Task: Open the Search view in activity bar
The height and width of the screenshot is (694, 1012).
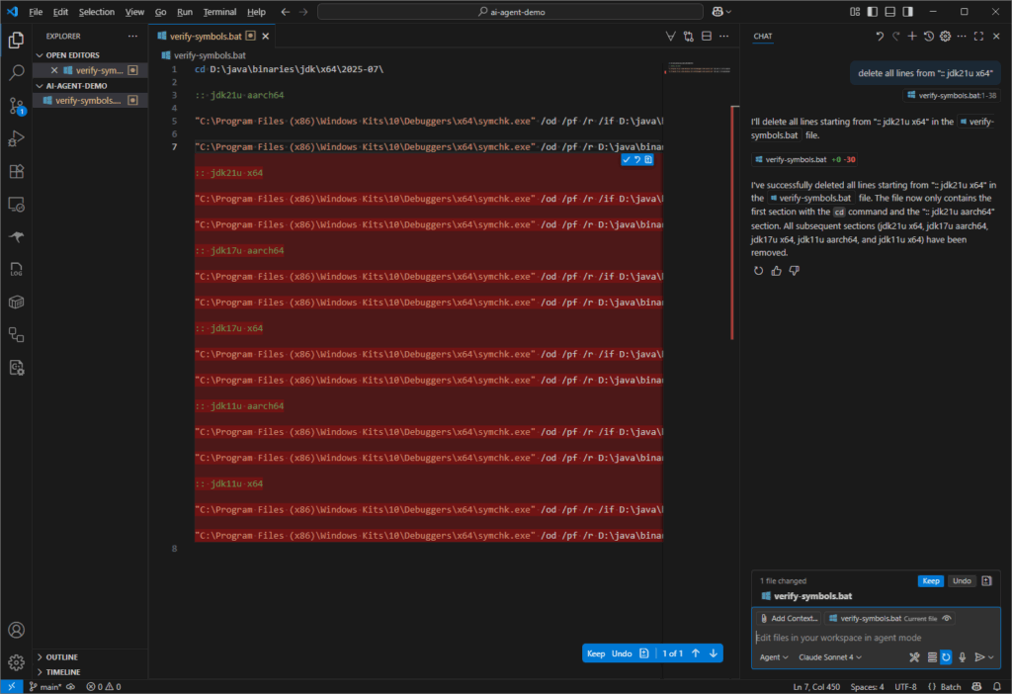Action: click(16, 73)
